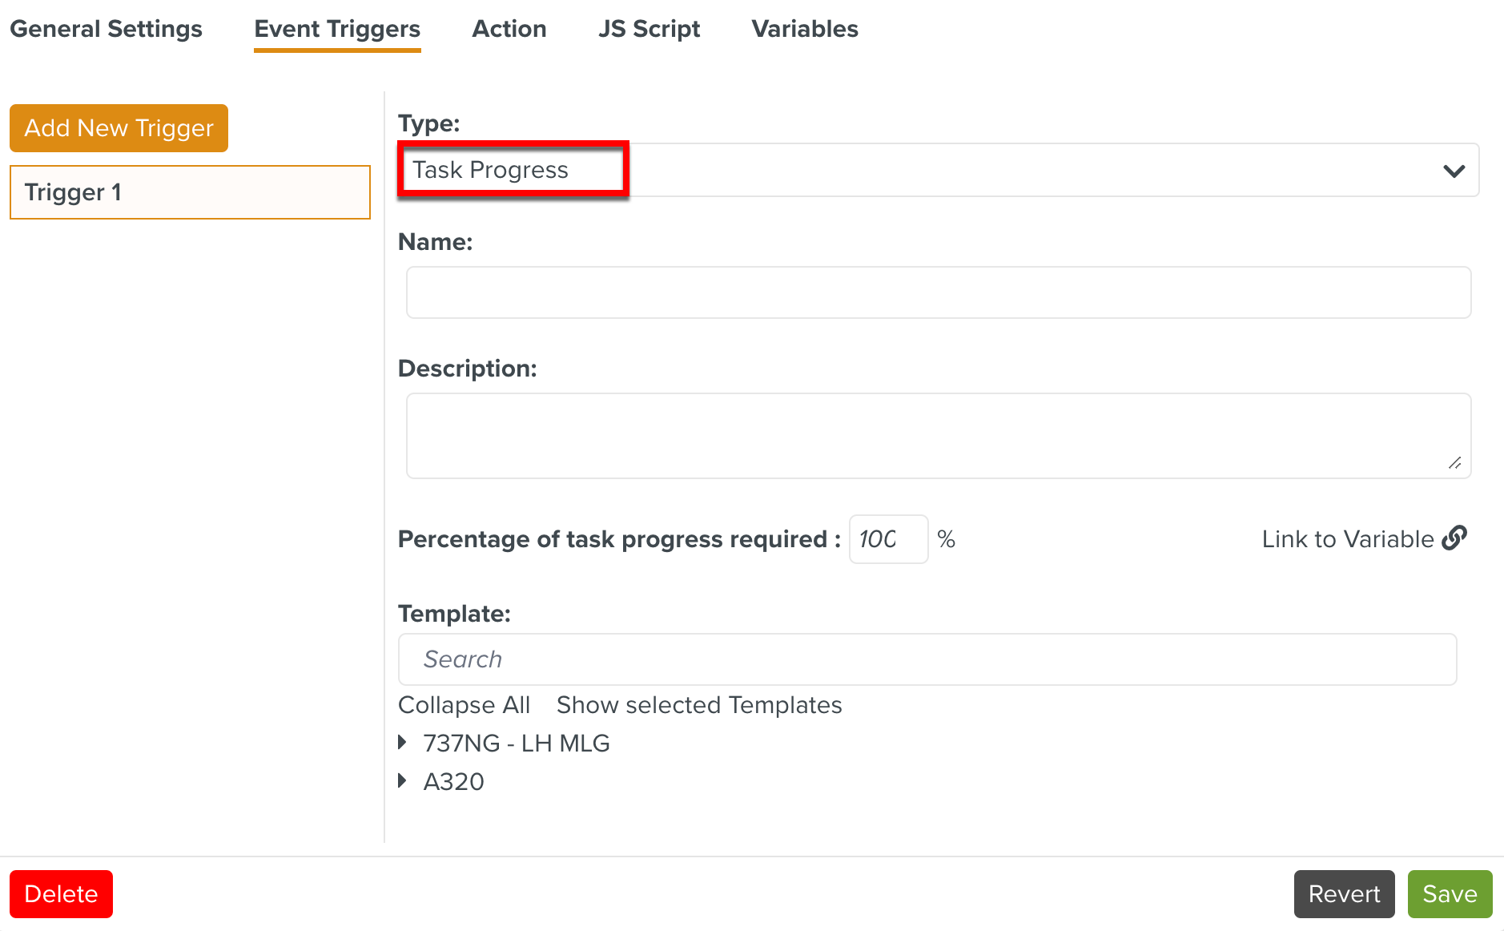Click the Name input field

click(937, 292)
